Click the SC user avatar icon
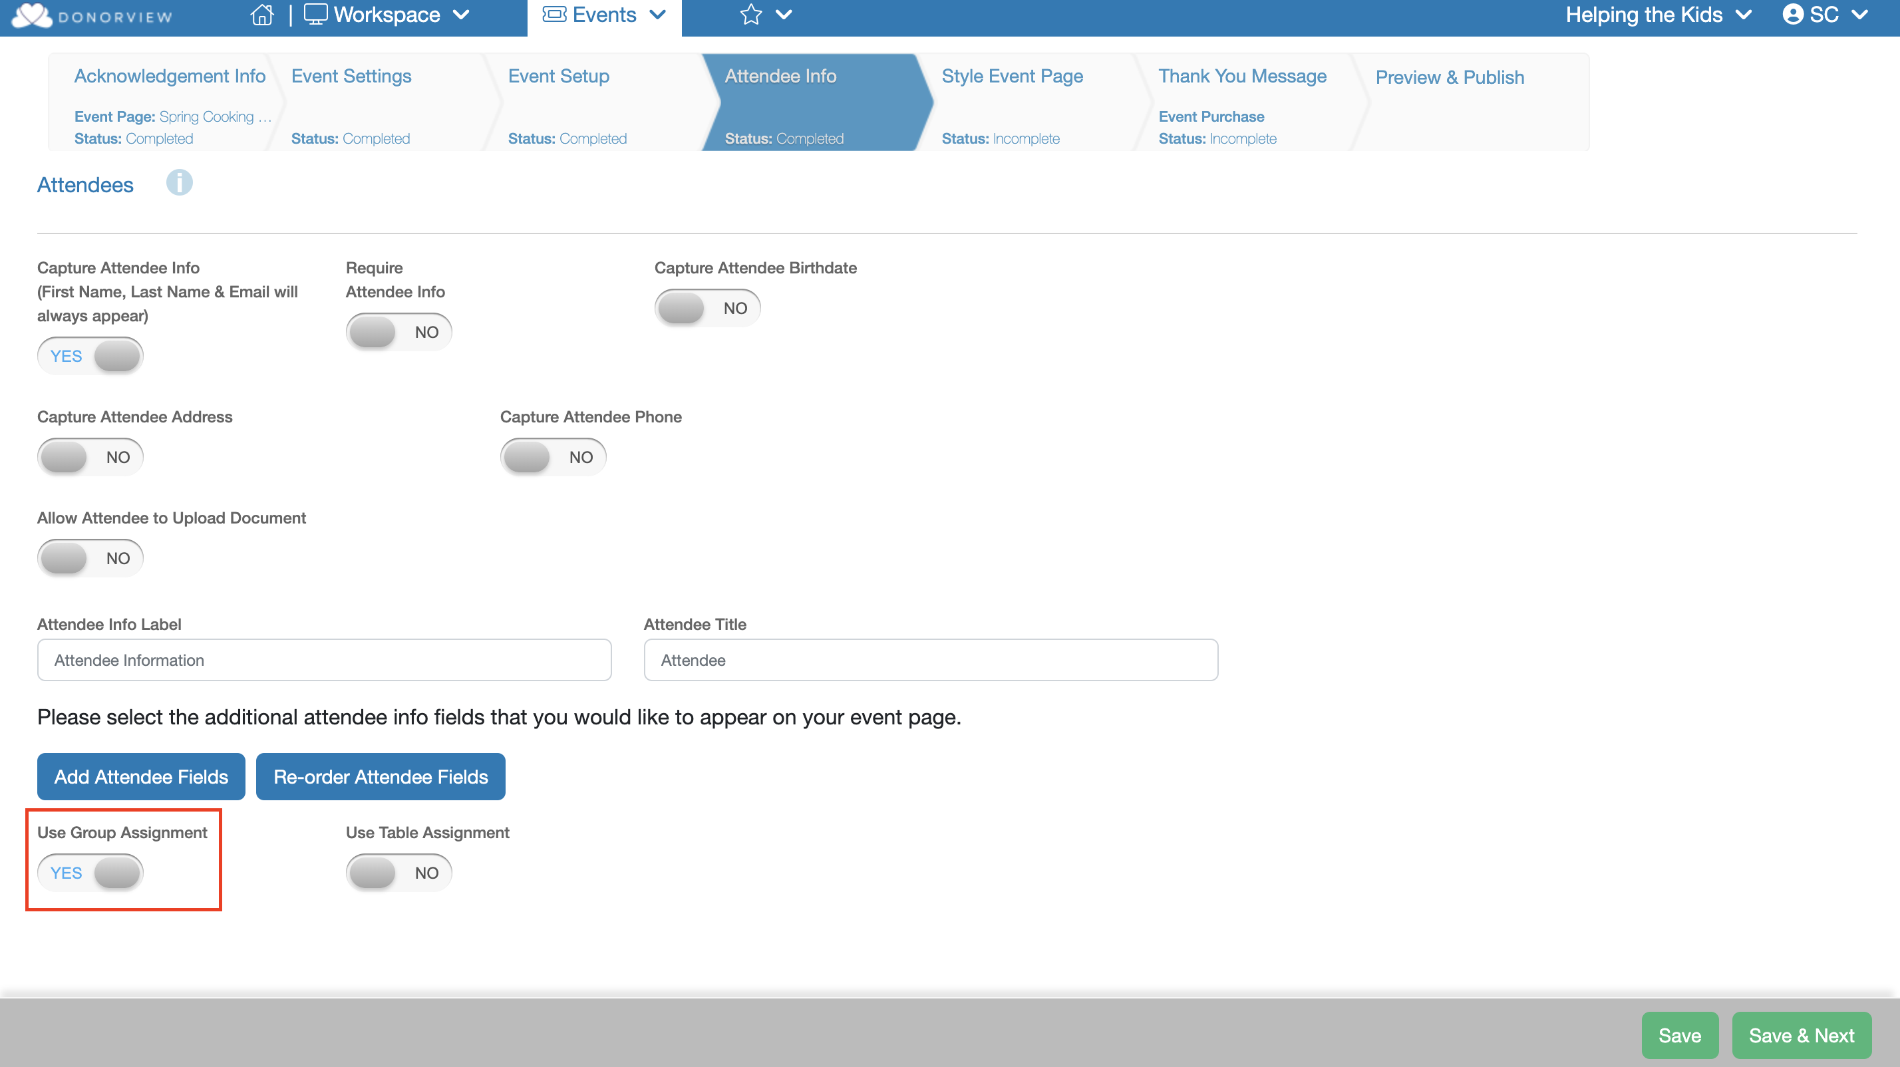This screenshot has width=1900, height=1067. tap(1793, 15)
